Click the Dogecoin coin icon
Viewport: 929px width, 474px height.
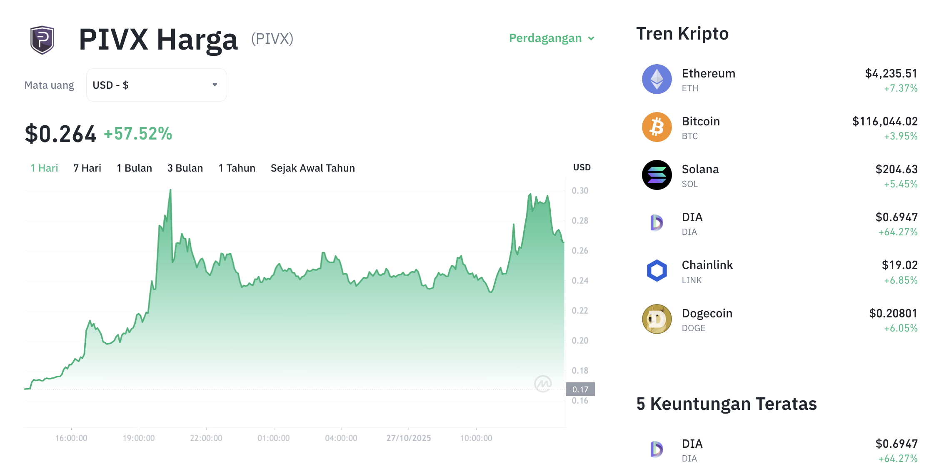coord(657,319)
